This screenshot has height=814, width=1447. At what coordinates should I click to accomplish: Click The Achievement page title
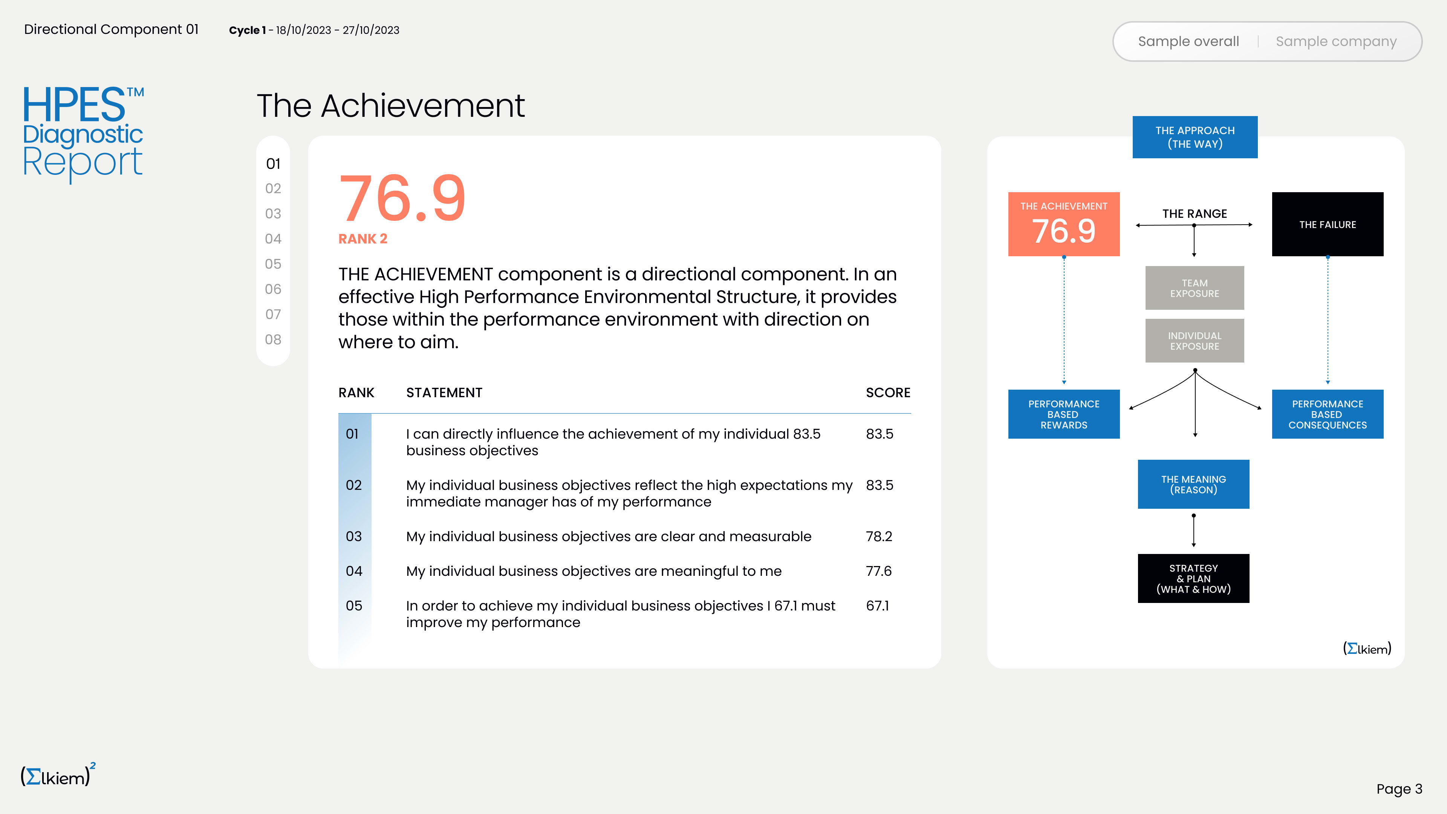[390, 105]
